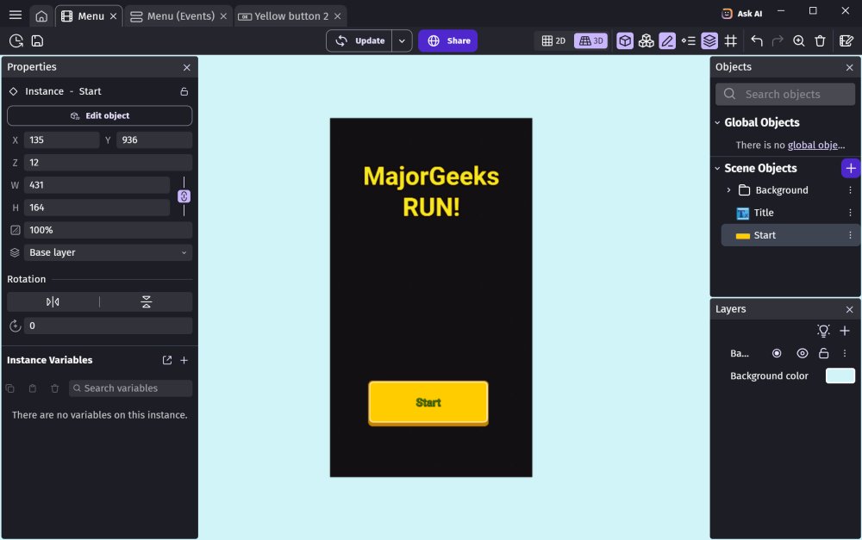The width and height of the screenshot is (862, 540).
Task: Open the Title object options menu
Action: tap(850, 213)
